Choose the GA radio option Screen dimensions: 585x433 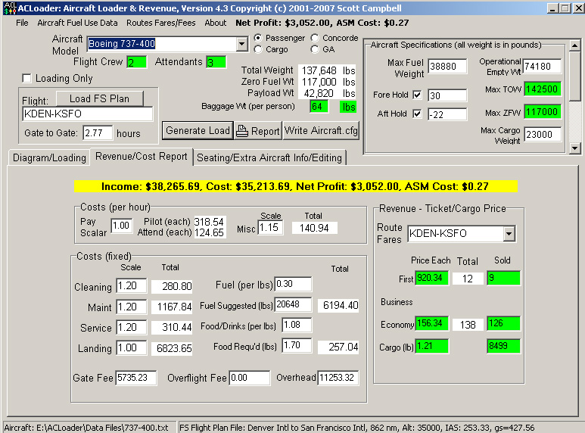pyautogui.click(x=314, y=49)
